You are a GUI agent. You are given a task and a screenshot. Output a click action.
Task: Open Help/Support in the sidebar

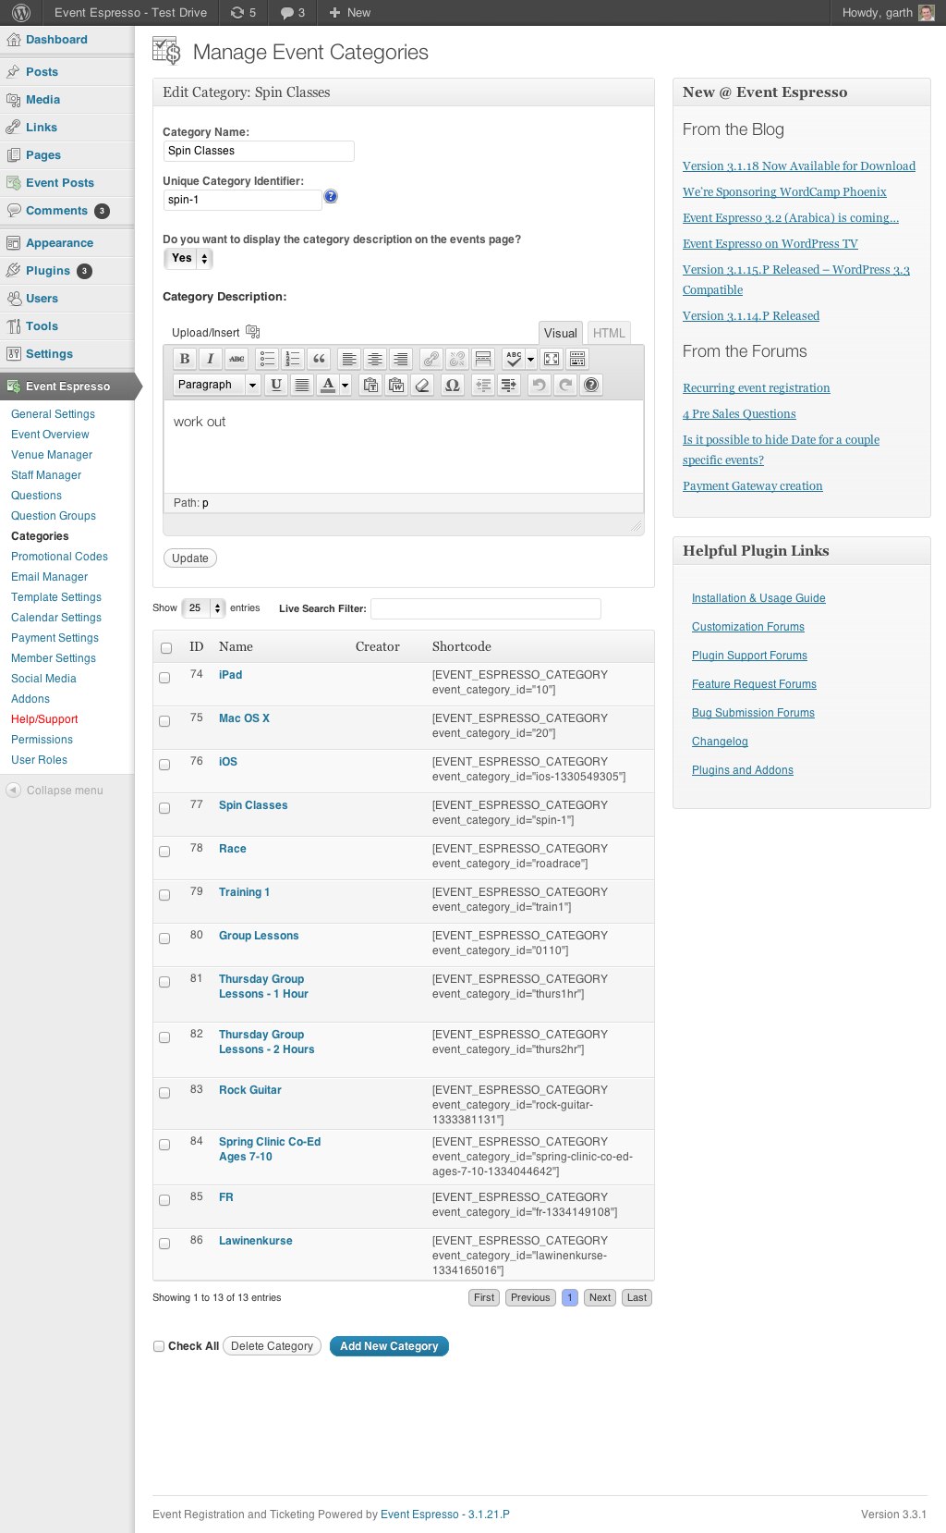point(44,719)
